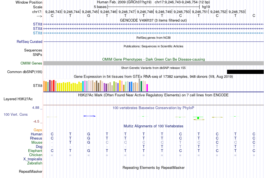Click the 100 Vert. Cons track label

(x=16, y=114)
